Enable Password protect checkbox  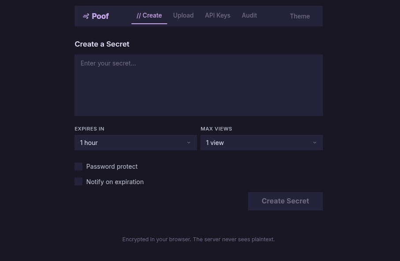pos(78,167)
